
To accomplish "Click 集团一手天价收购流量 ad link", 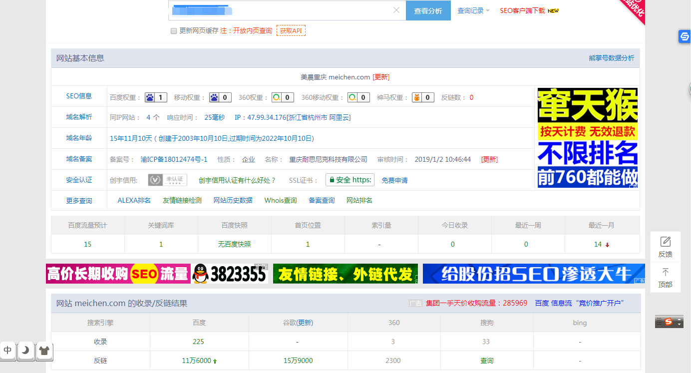I will [476, 303].
